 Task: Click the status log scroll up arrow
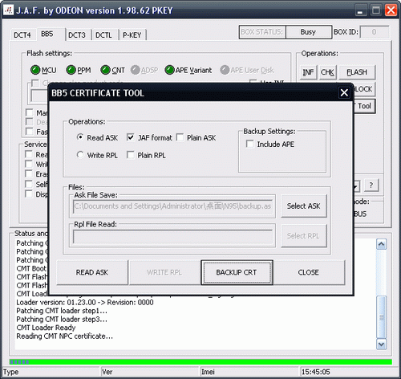[x=381, y=244]
